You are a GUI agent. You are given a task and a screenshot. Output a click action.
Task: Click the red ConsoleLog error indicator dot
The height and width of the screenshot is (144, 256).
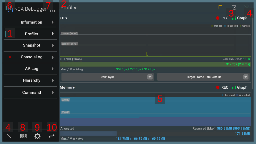tap(10, 57)
